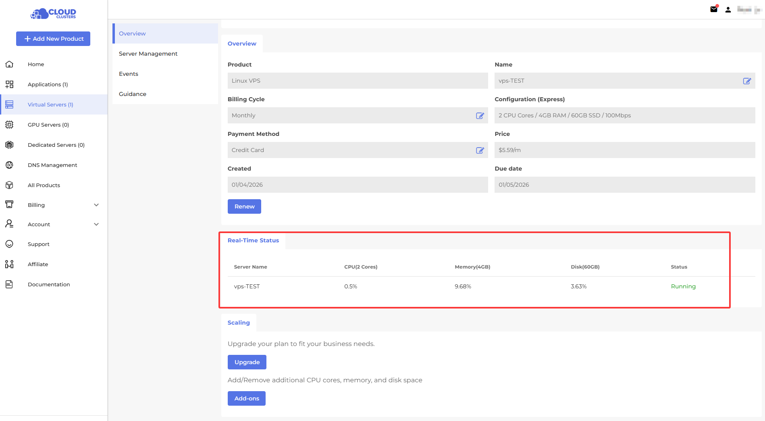Click the Upgrade button
Viewport: 765px width, 421px height.
click(247, 362)
